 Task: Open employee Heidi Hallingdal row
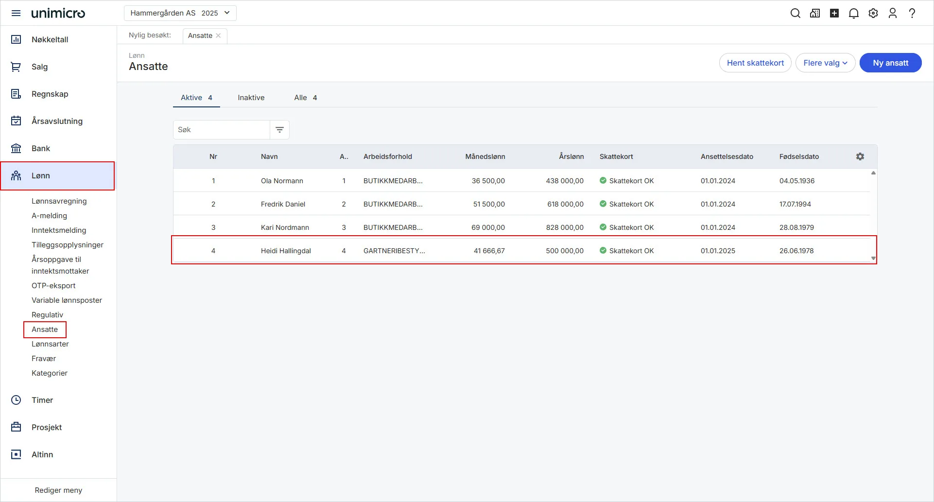point(522,251)
